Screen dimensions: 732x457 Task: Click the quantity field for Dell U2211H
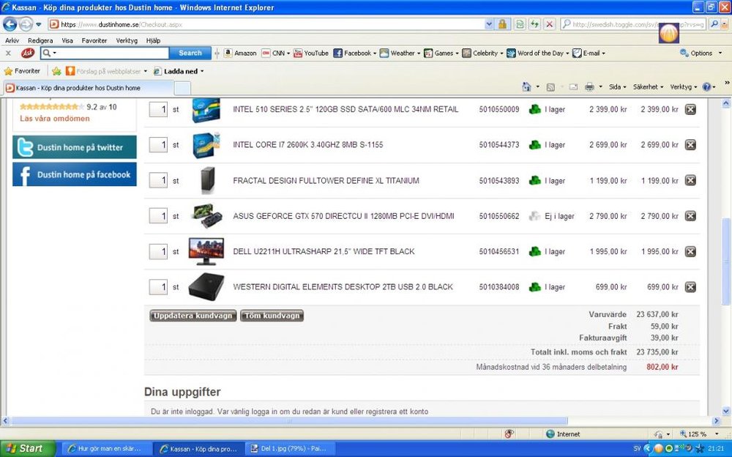click(x=158, y=251)
